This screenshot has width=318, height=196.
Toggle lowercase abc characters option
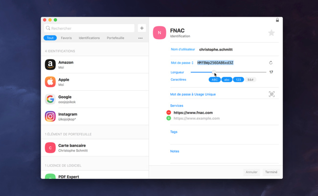click(227, 79)
